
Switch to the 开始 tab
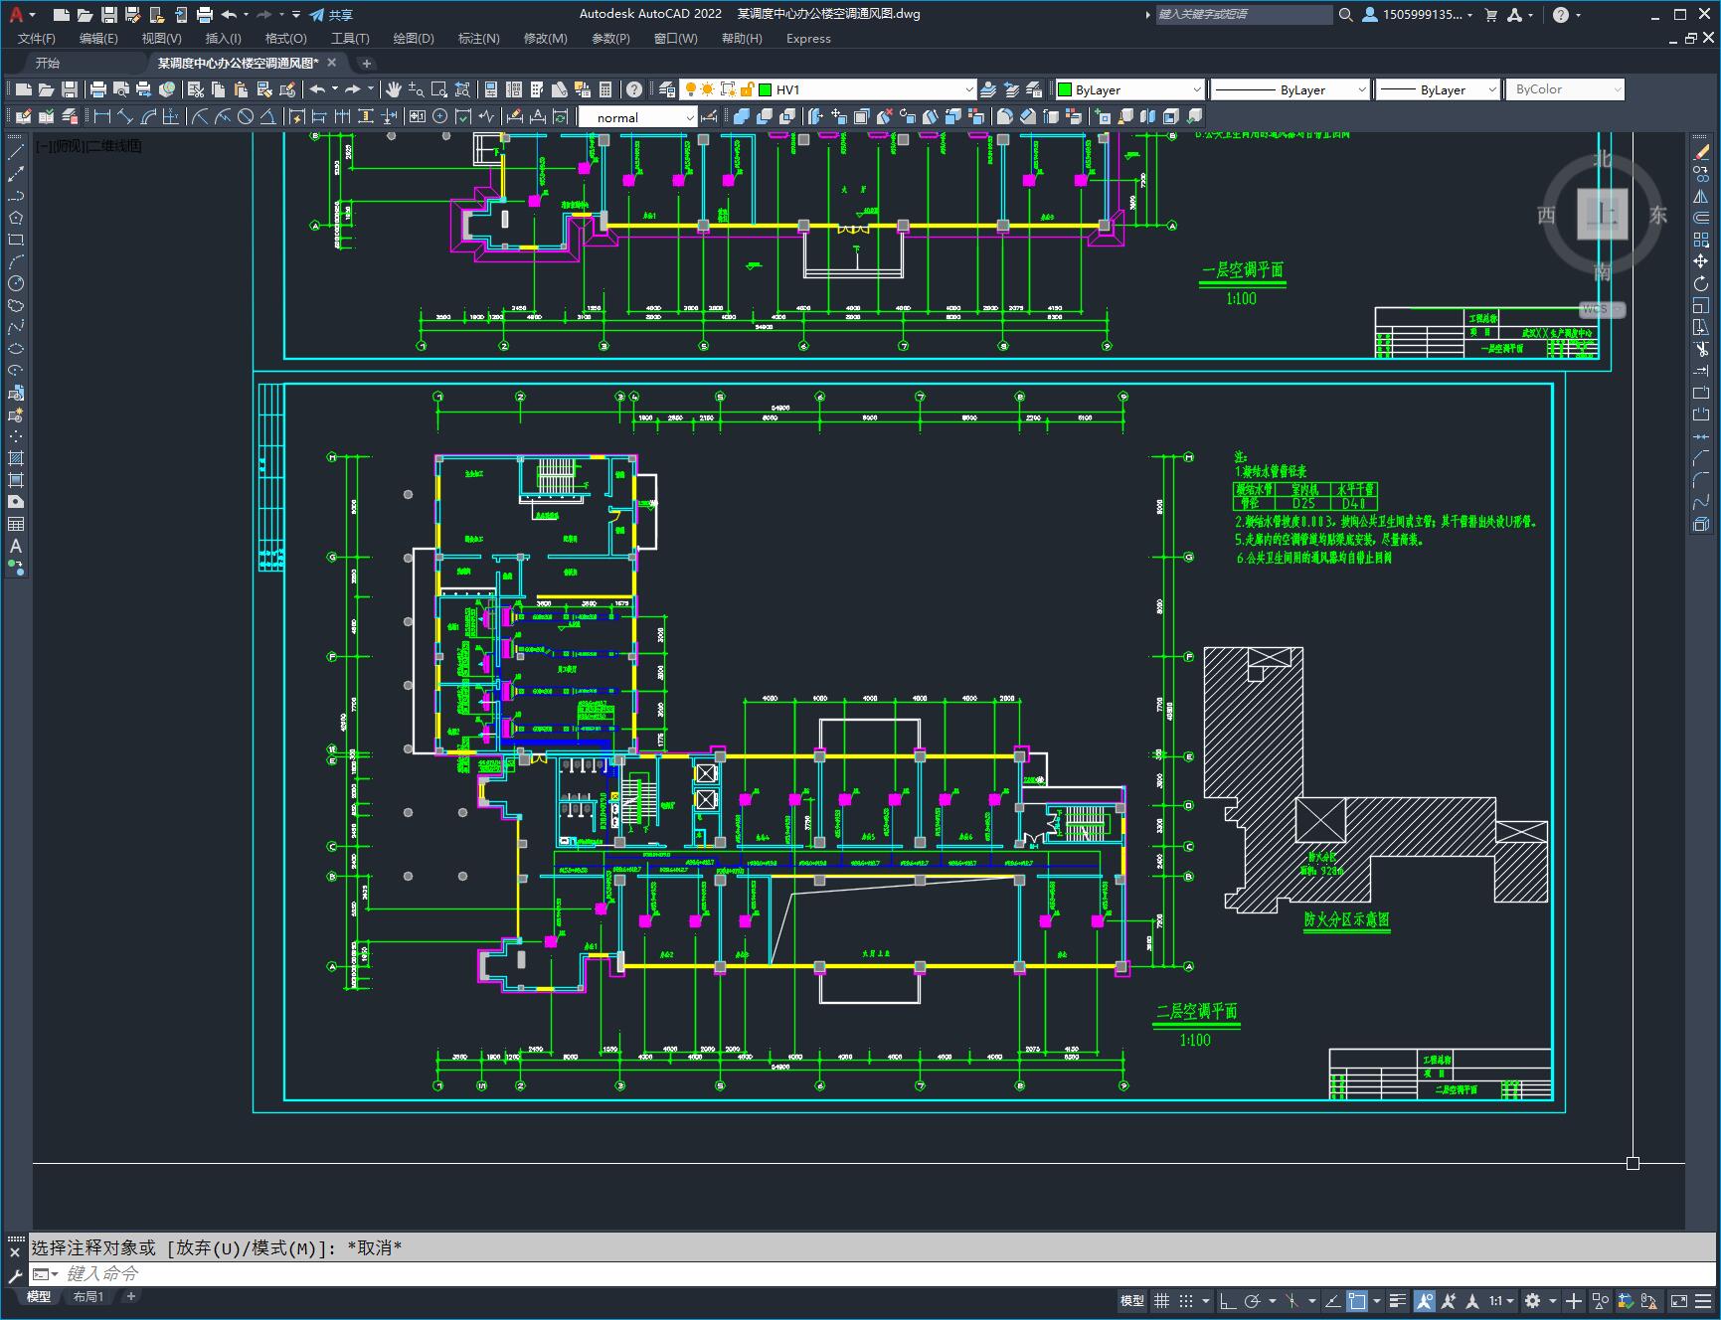click(48, 63)
